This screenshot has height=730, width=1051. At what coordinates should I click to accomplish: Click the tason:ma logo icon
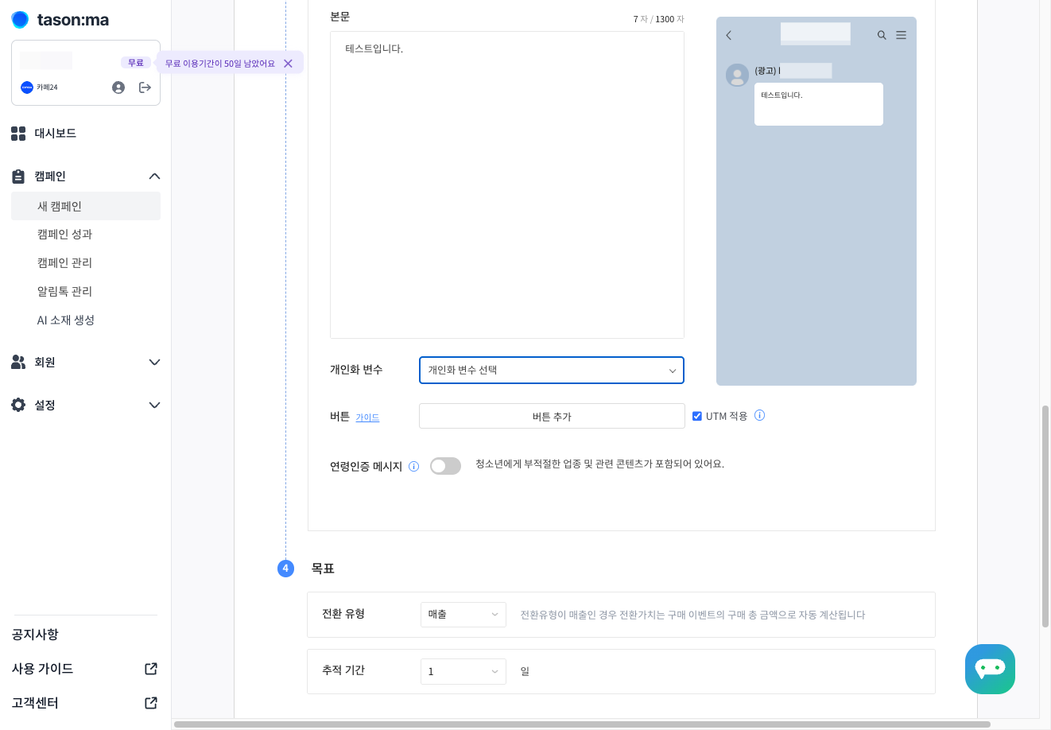[x=20, y=20]
